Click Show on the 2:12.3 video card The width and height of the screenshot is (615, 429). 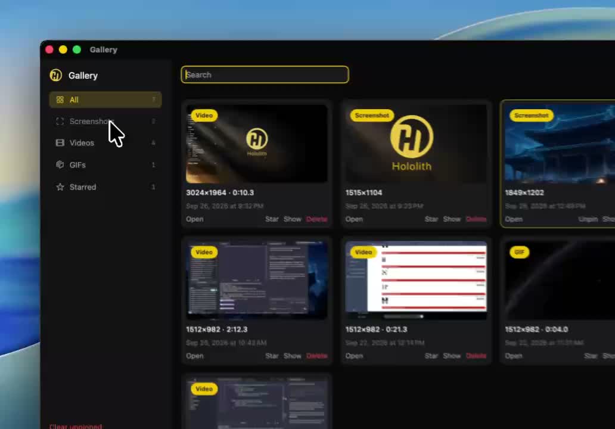pos(293,356)
